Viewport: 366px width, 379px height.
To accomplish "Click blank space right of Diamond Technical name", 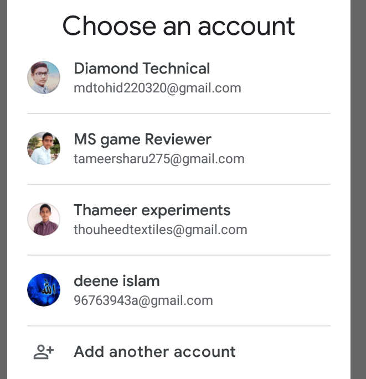I will click(x=271, y=69).
